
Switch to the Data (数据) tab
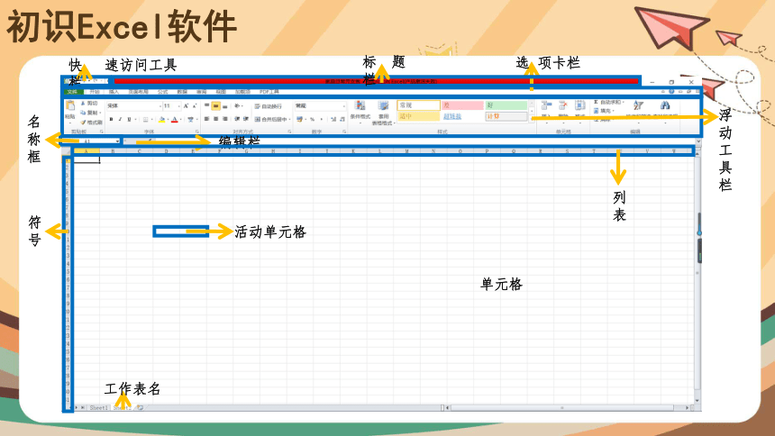tap(182, 92)
